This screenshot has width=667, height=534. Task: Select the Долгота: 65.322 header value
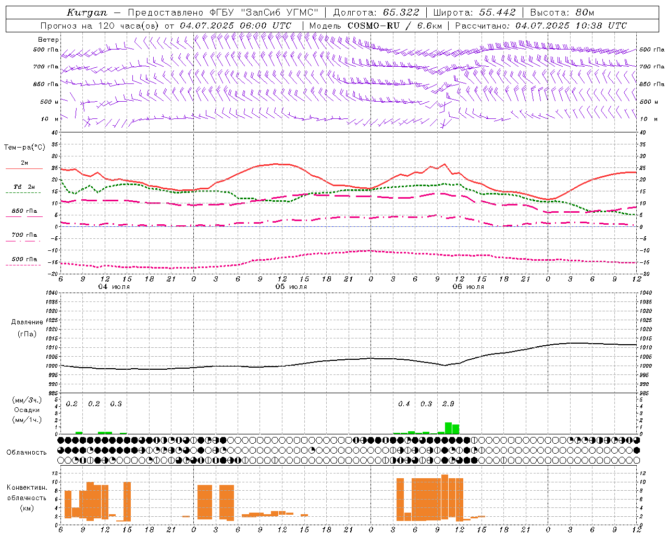(x=376, y=13)
